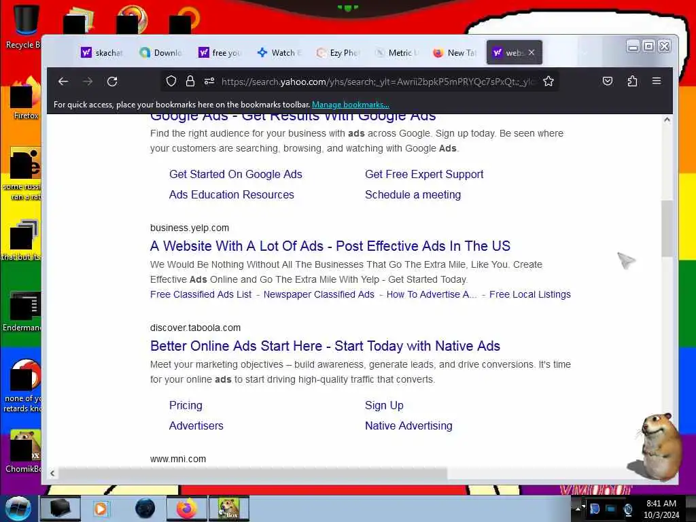The height and width of the screenshot is (522, 696).
Task: Reload the page with the refresh icon
Action: (112, 82)
